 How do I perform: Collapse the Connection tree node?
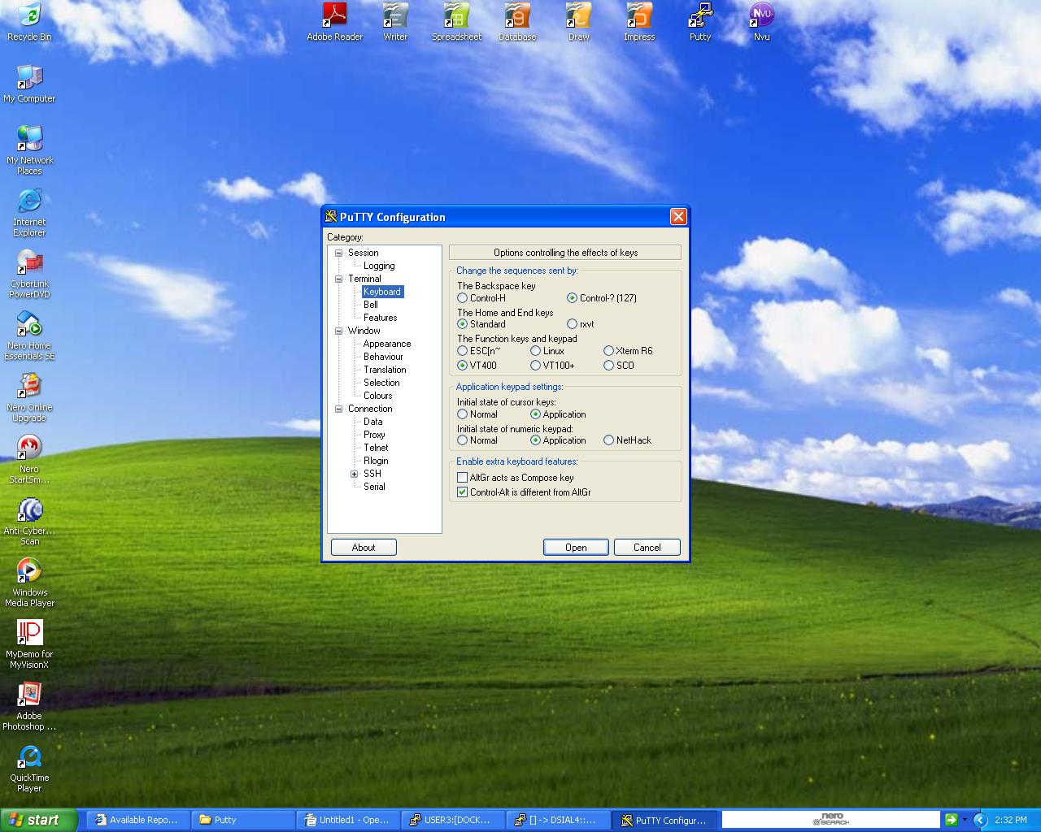[339, 409]
